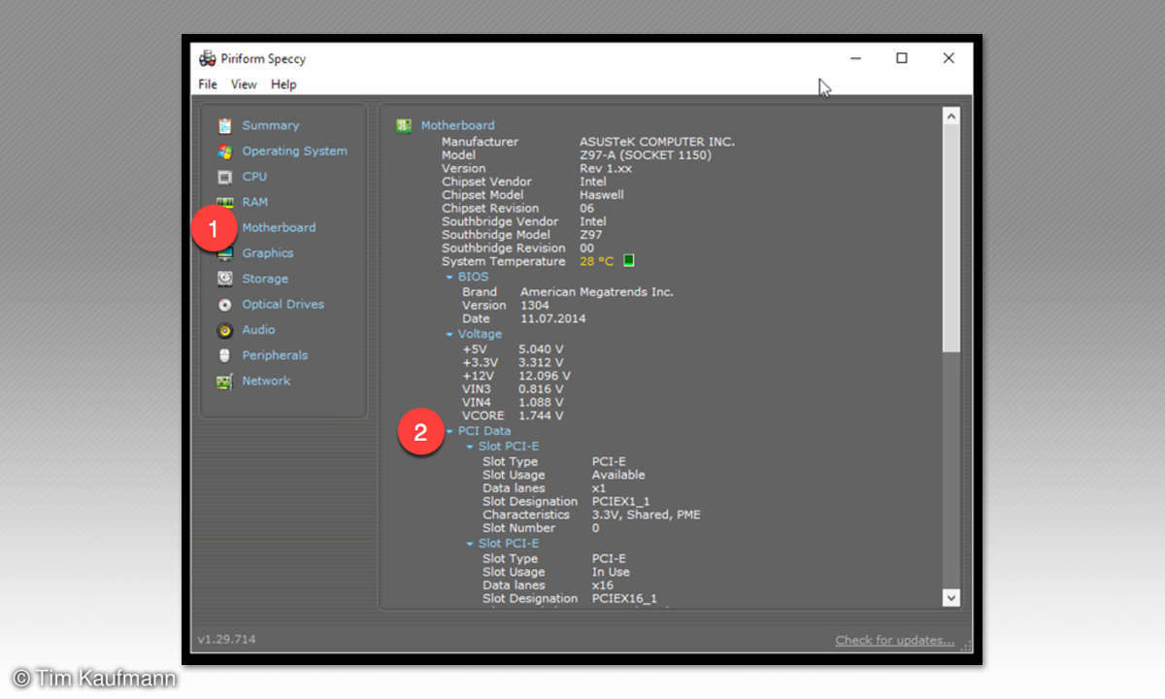The image size is (1165, 699).
Task: Click the Network card icon
Action: [225, 382]
